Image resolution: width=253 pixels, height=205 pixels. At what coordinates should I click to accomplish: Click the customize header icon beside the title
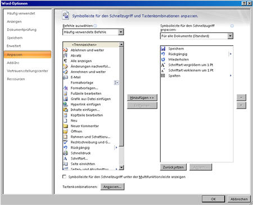tap(66, 15)
